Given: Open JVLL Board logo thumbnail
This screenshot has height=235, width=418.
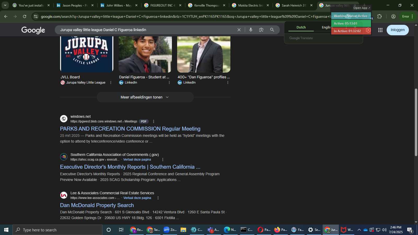Looking at the screenshot, I should tap(87, 54).
